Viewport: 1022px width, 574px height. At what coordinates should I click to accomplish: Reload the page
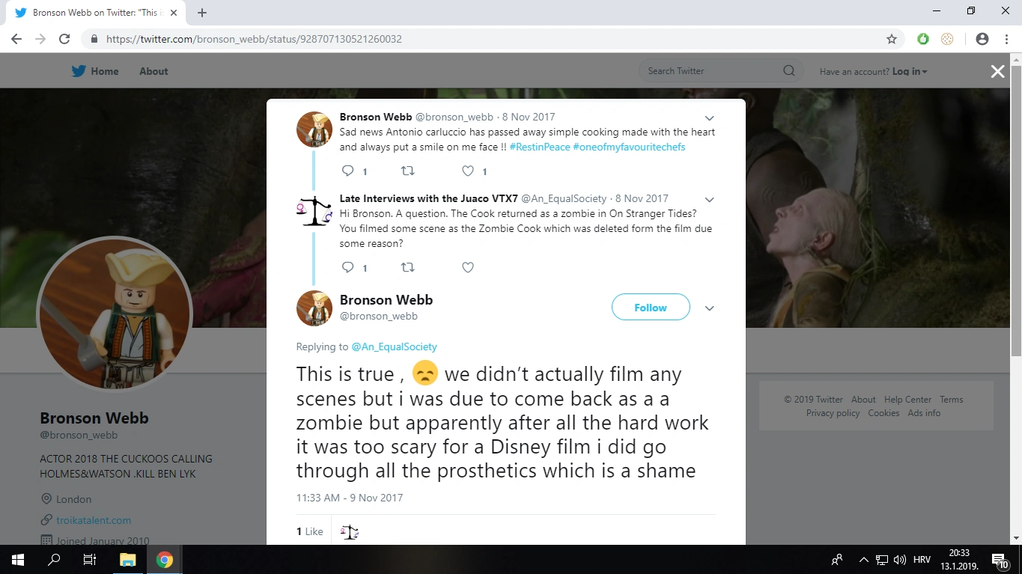click(x=64, y=39)
